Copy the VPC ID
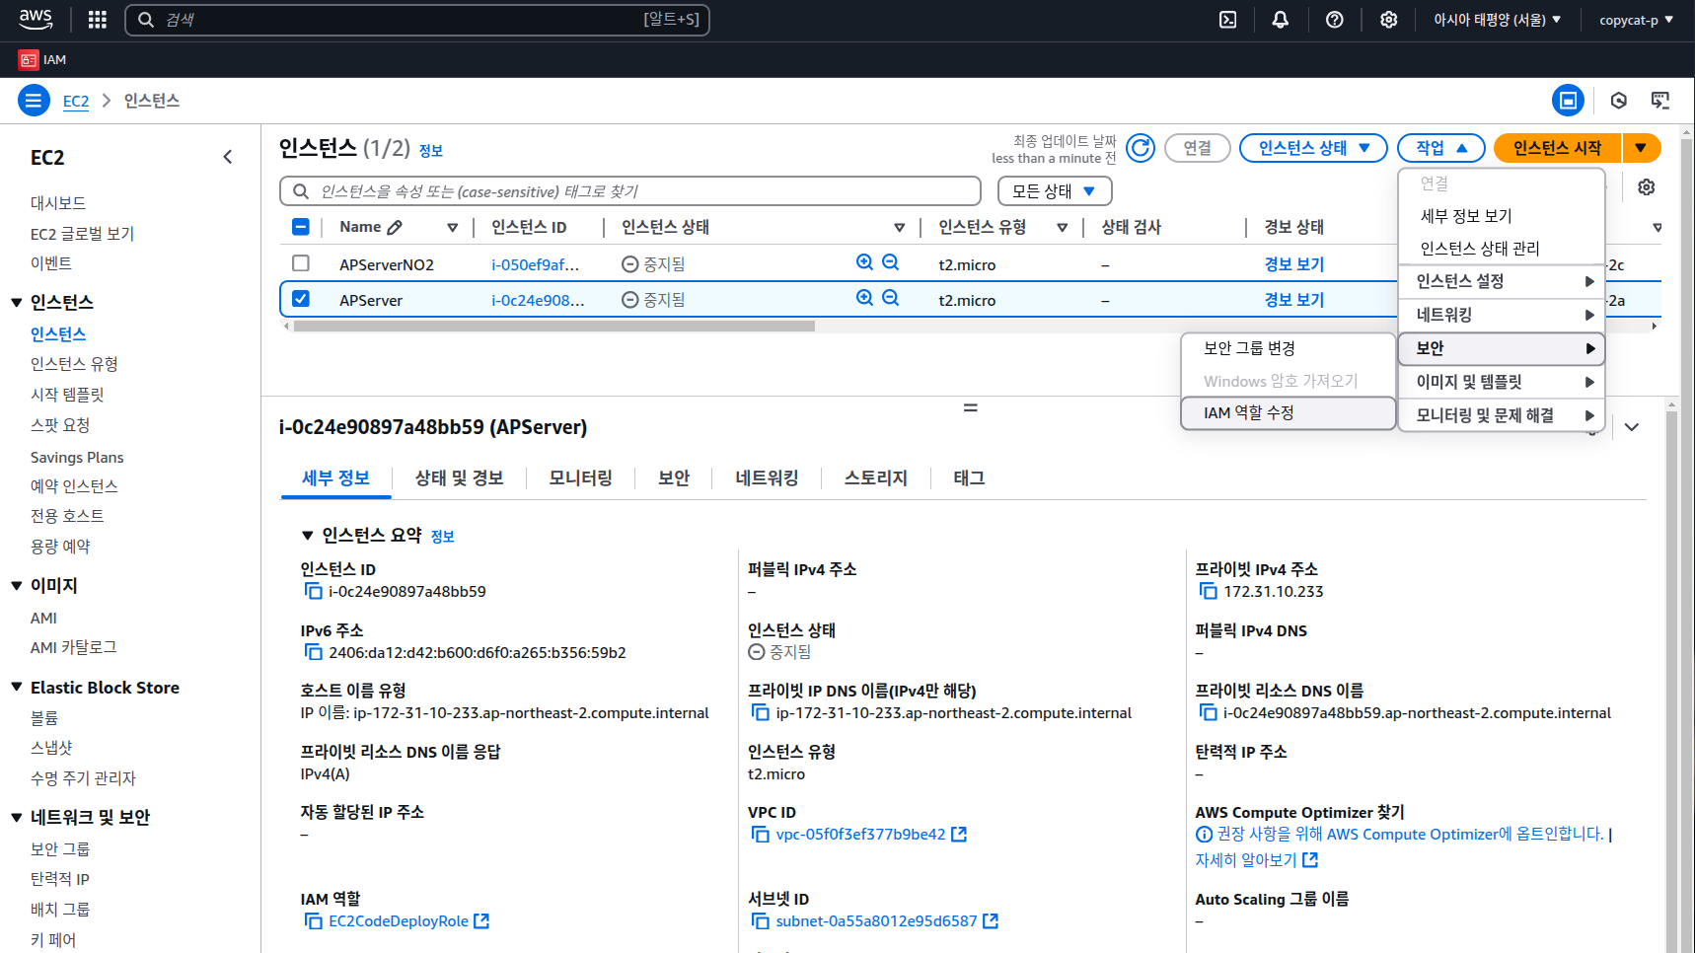The width and height of the screenshot is (1695, 953). click(x=760, y=835)
